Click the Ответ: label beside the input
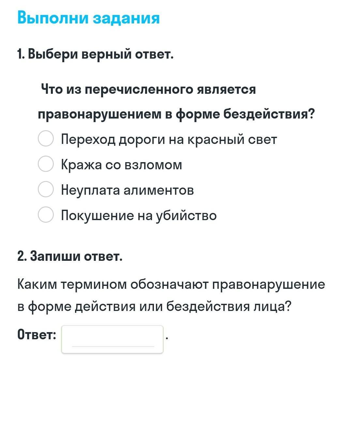 [37, 334]
